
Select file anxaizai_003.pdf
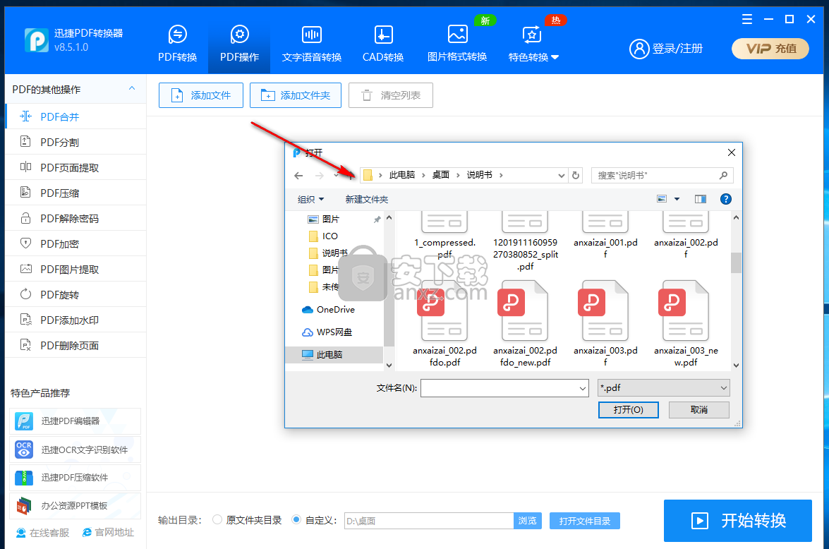coord(605,324)
